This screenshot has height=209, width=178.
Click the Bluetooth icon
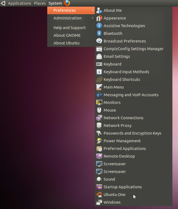[99, 33]
